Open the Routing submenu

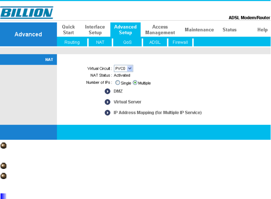coord(72,42)
